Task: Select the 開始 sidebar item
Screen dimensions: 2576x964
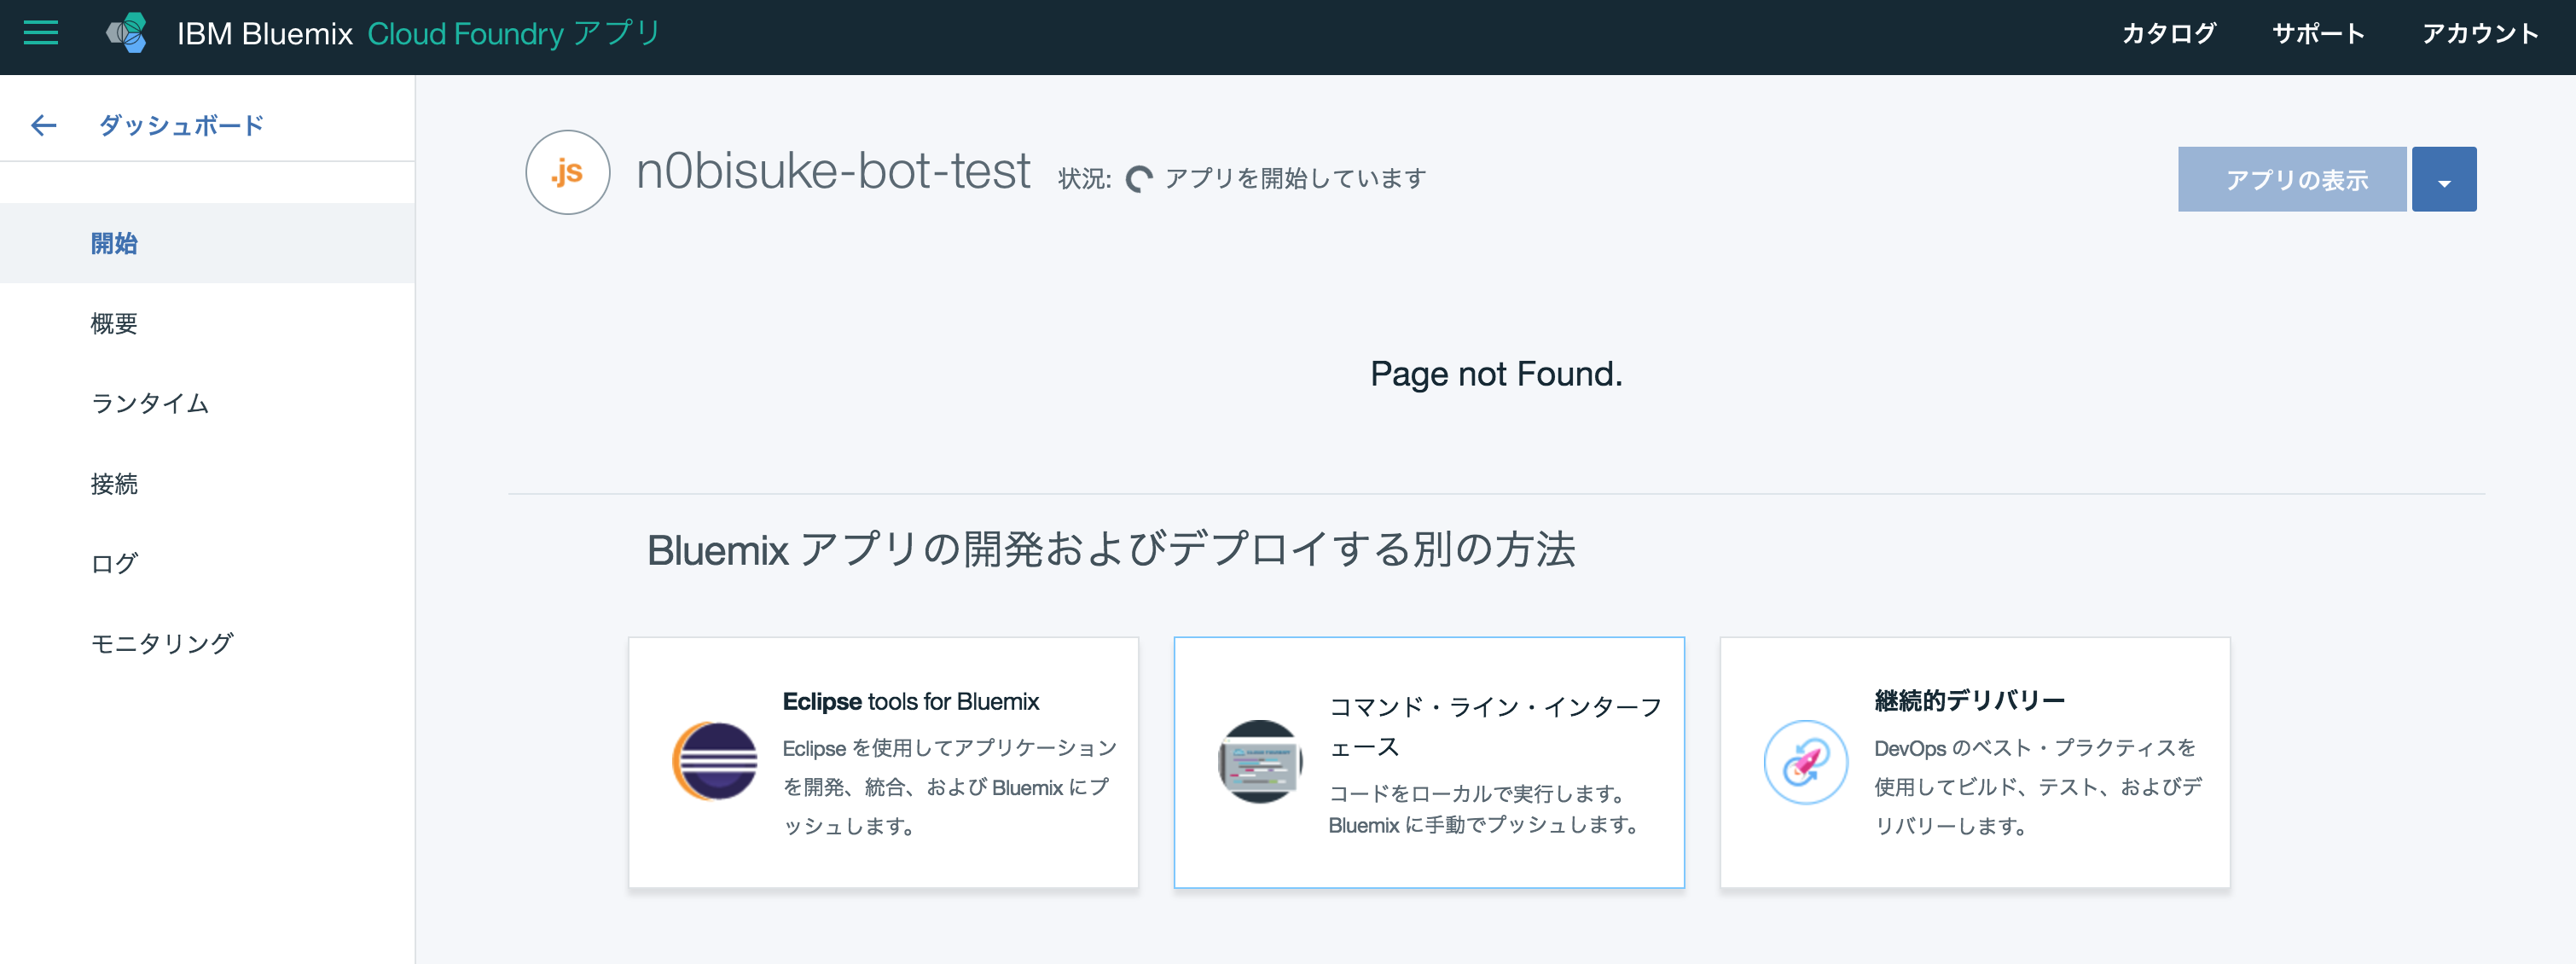Action: pos(115,243)
